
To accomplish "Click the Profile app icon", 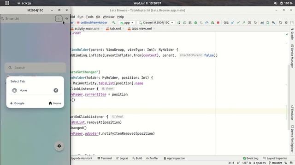I will (x=207, y=22).
